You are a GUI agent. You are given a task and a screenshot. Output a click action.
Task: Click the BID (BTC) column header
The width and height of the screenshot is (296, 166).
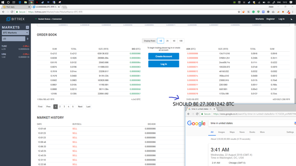coord(136,49)
